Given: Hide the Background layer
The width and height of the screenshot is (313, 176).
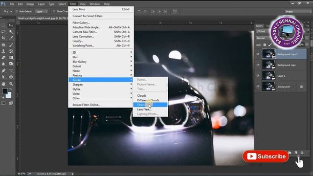Looking at the screenshot, I should [258, 87].
